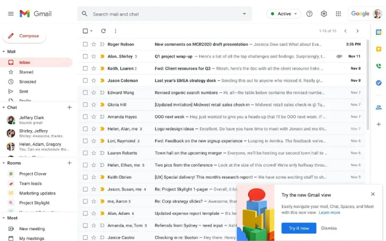Open the main menu hamburger icon
The height and width of the screenshot is (241, 386).
pyautogui.click(x=11, y=14)
